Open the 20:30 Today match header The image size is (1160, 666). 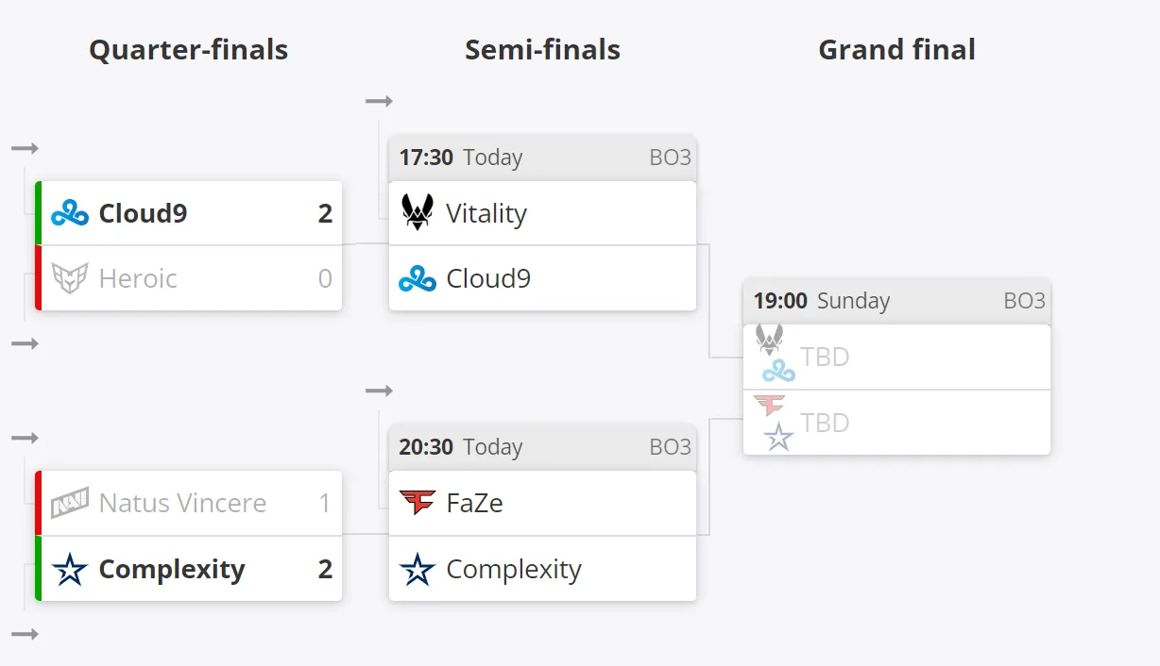coord(542,447)
